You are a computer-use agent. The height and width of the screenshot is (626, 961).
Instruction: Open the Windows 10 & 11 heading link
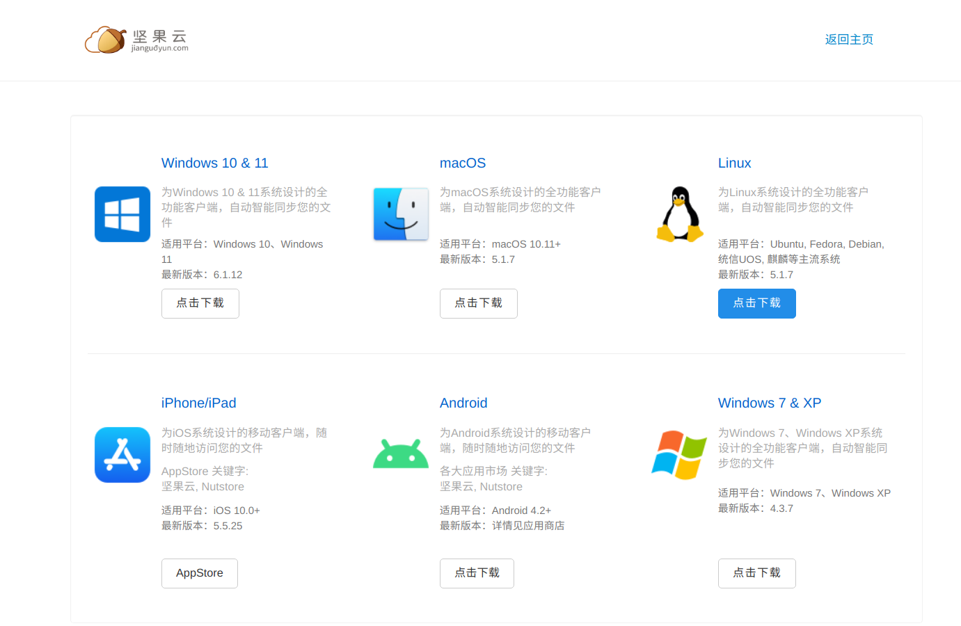point(215,163)
